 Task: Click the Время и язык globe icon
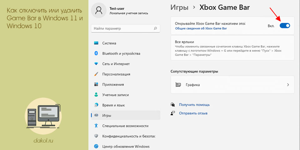96,105
